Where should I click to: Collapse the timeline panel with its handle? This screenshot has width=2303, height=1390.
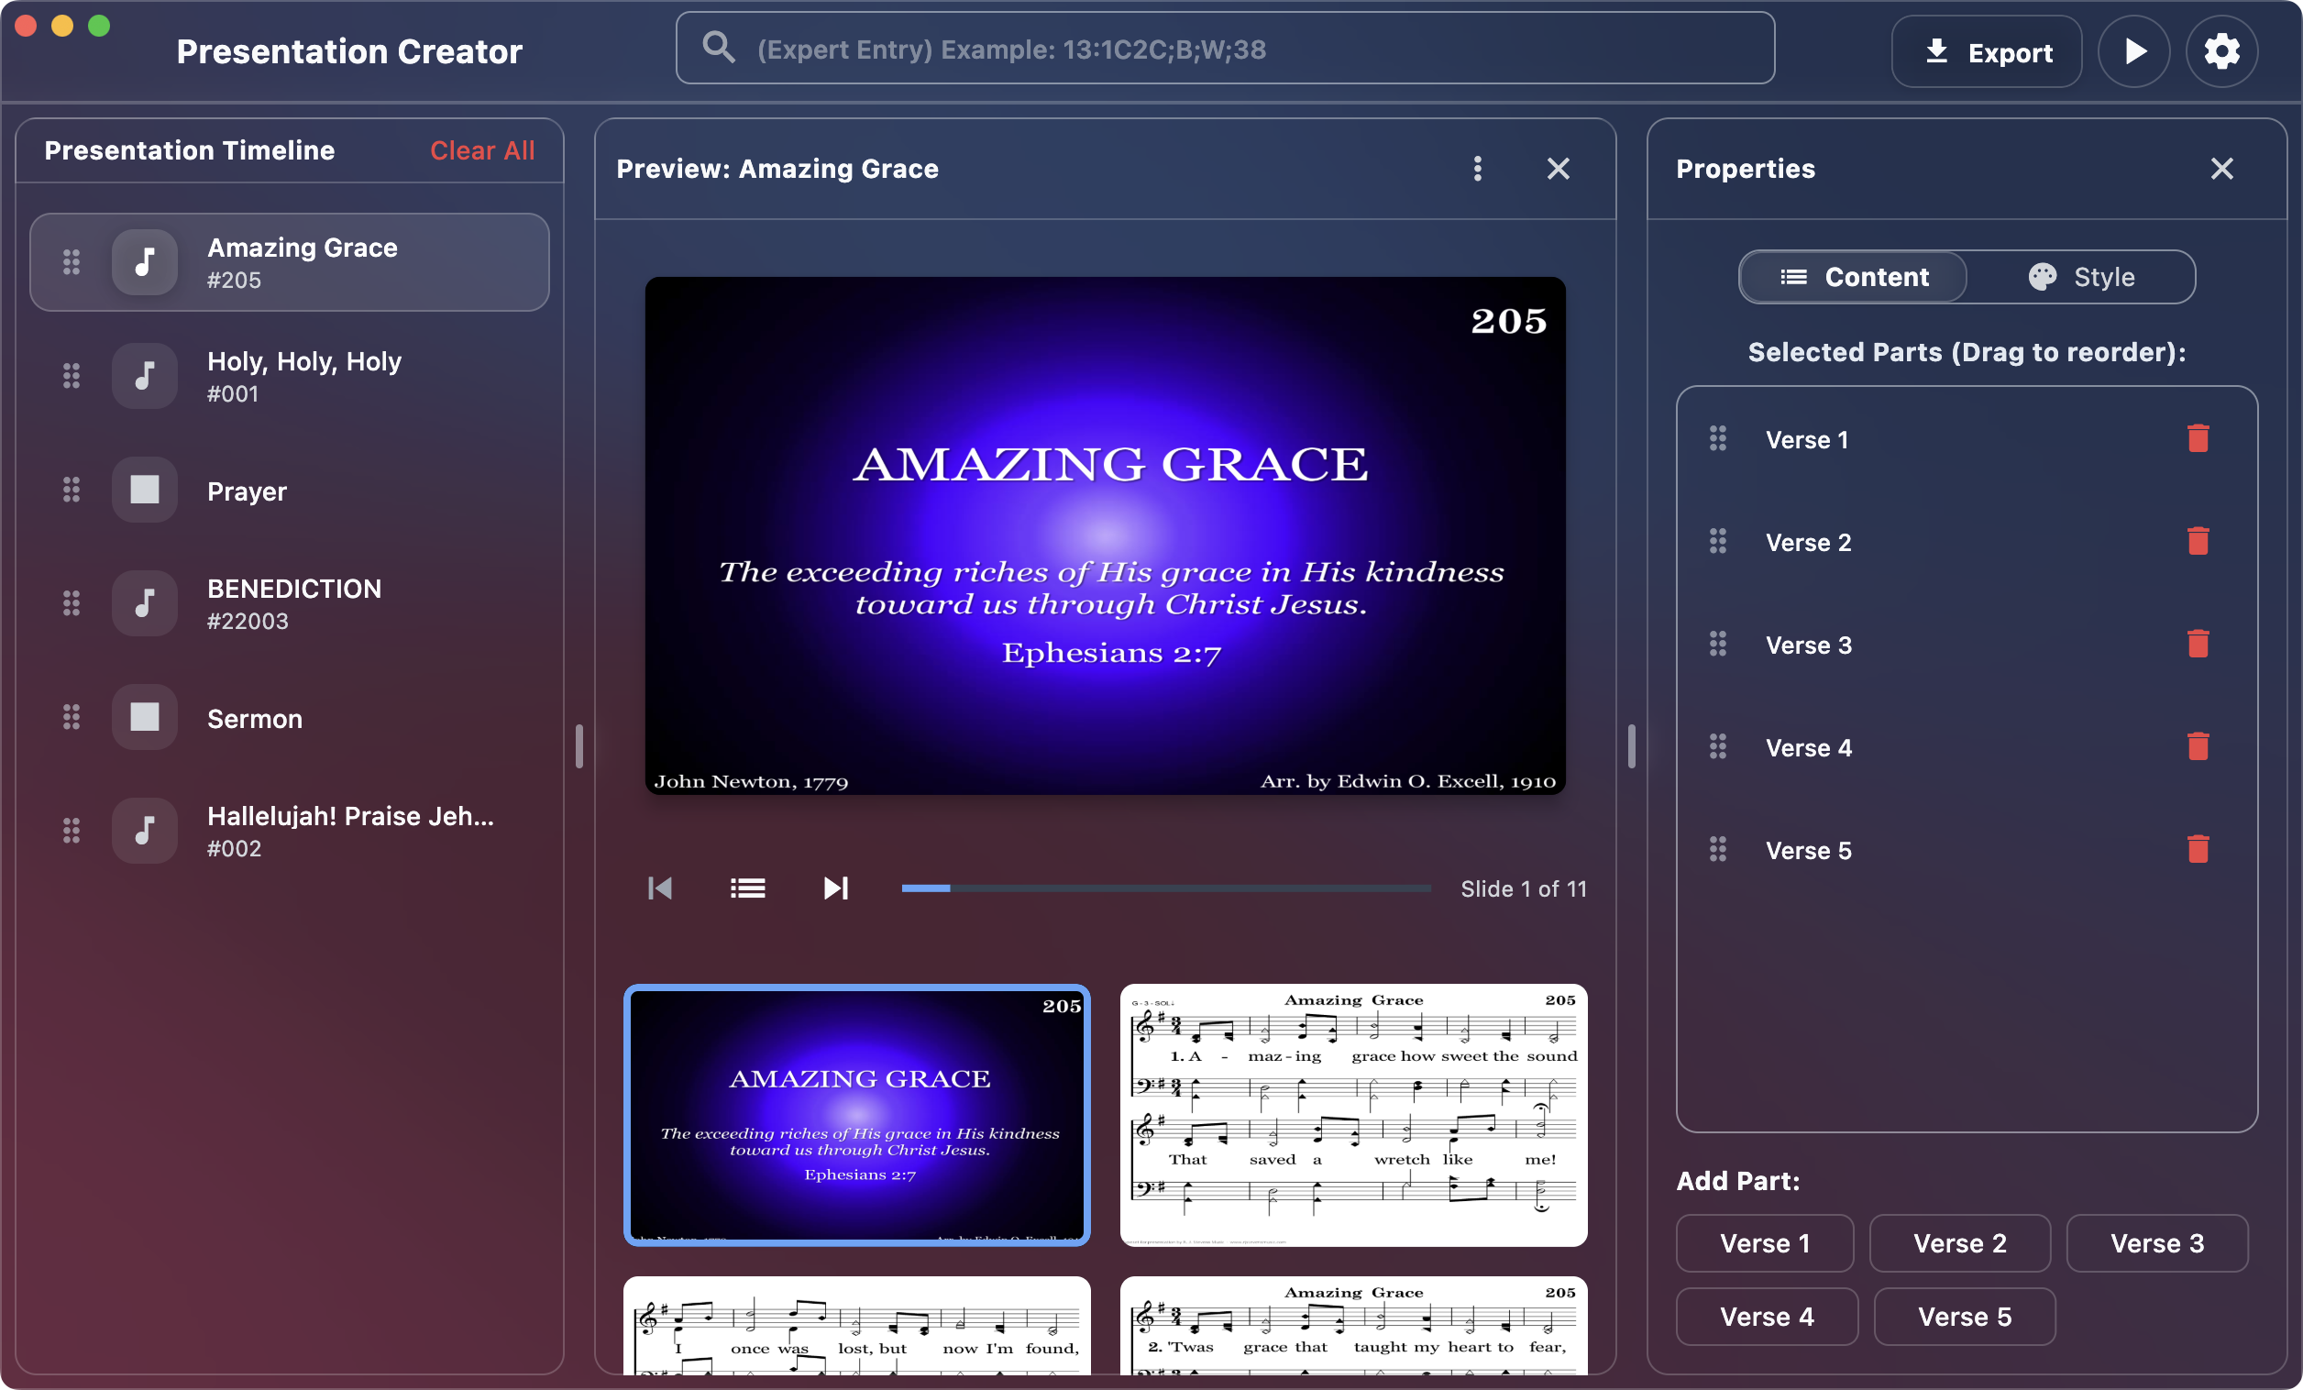(x=579, y=745)
